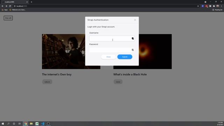This screenshot has width=224, height=126.
Task: Open the Chrome profile avatar
Action: 218,6
